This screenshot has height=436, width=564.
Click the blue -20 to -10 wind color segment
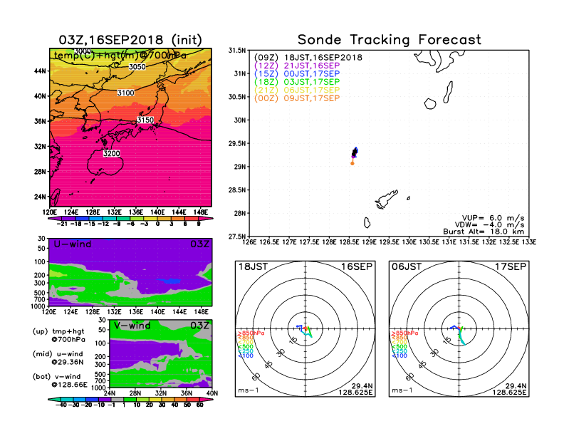point(92,400)
